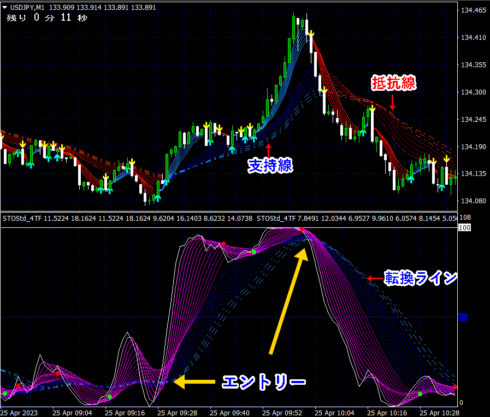Select the yellow horizontal arrow beside エントリー

[x=194, y=382]
